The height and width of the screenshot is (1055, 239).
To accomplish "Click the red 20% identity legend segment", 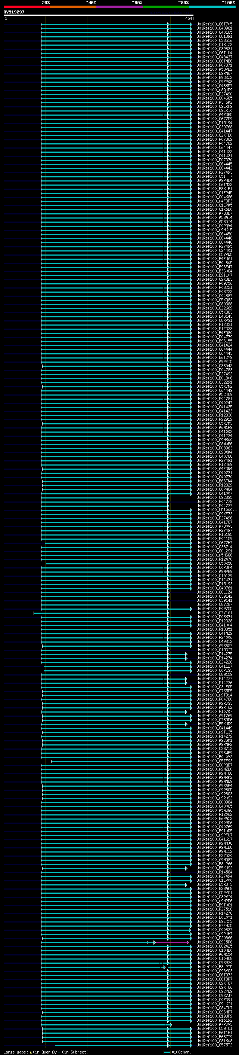I will pyautogui.click(x=27, y=7).
